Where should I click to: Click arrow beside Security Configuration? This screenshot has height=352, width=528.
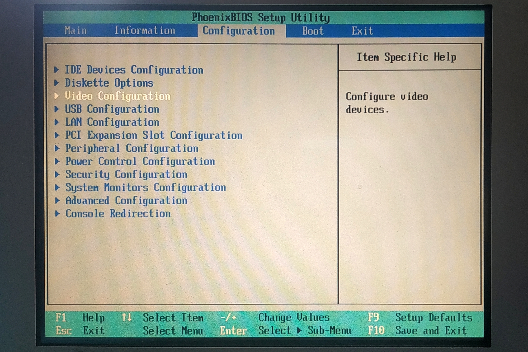tap(57, 174)
